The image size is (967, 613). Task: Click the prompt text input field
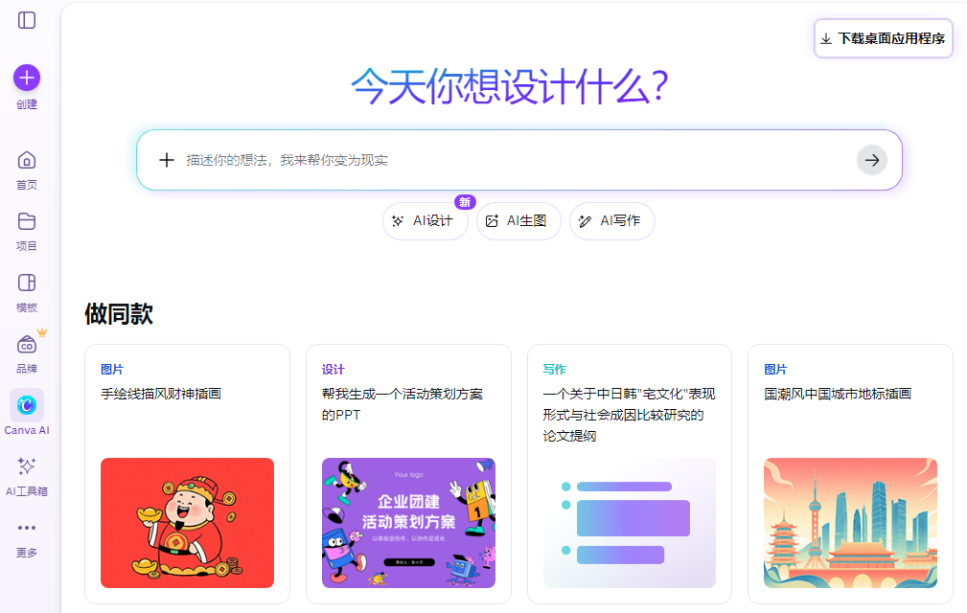click(x=508, y=160)
